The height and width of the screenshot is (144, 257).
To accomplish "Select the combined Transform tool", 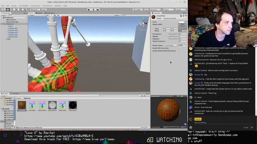I will (25, 10).
